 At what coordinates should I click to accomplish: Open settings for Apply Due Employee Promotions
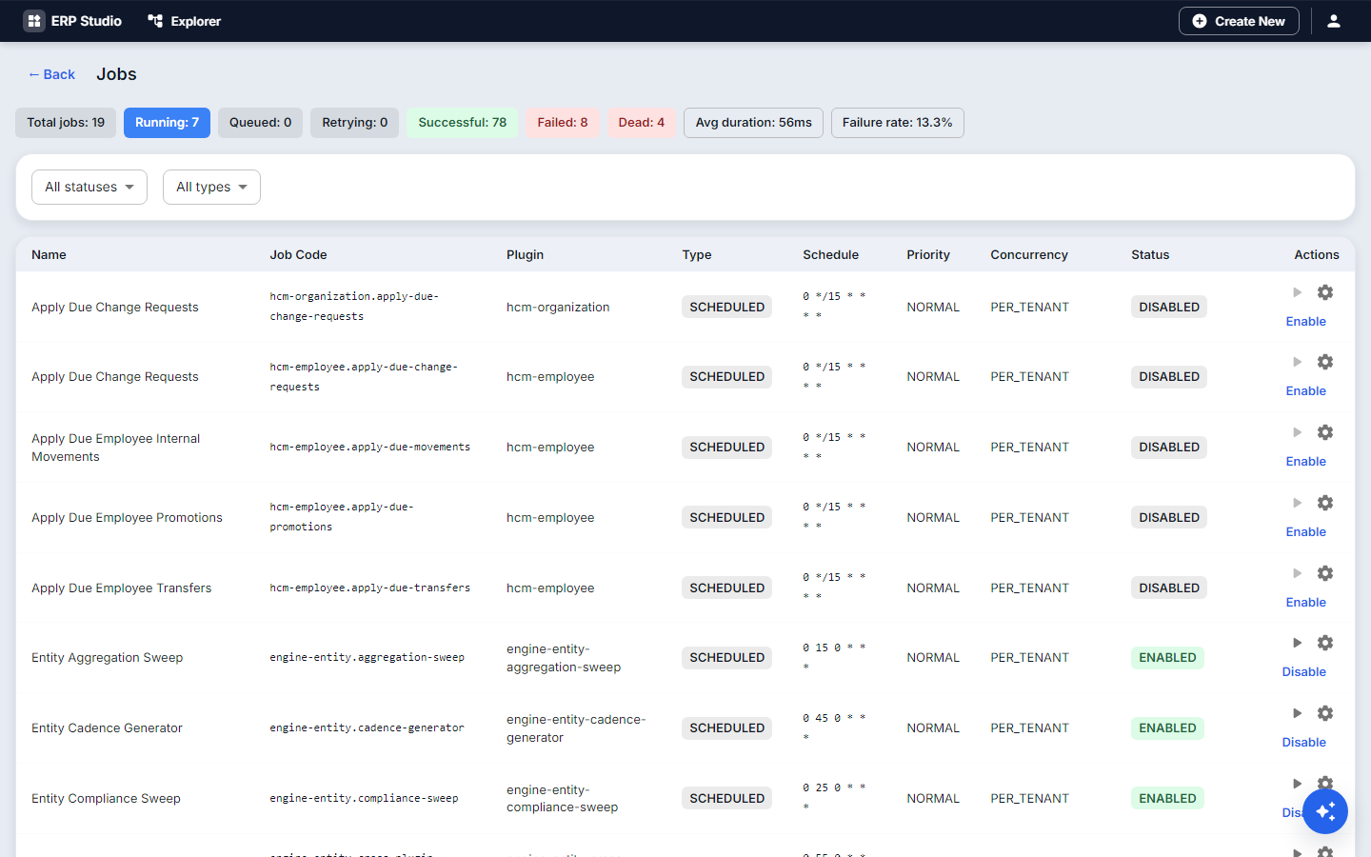click(x=1325, y=503)
